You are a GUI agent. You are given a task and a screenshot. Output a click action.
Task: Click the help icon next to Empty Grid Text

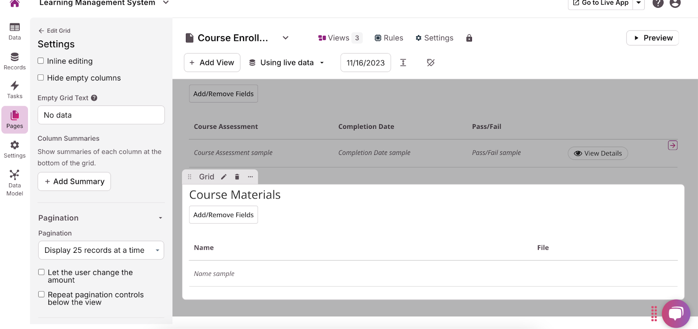coord(94,98)
